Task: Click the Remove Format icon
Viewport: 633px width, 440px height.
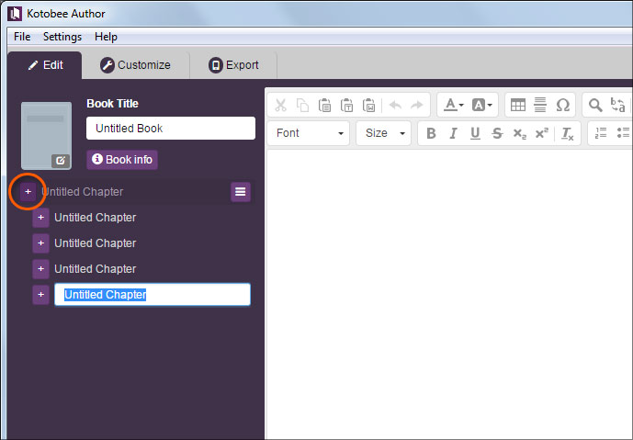Action: click(x=567, y=133)
